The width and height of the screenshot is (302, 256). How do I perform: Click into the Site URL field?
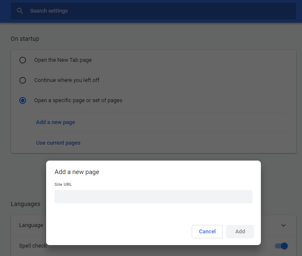tap(154, 197)
